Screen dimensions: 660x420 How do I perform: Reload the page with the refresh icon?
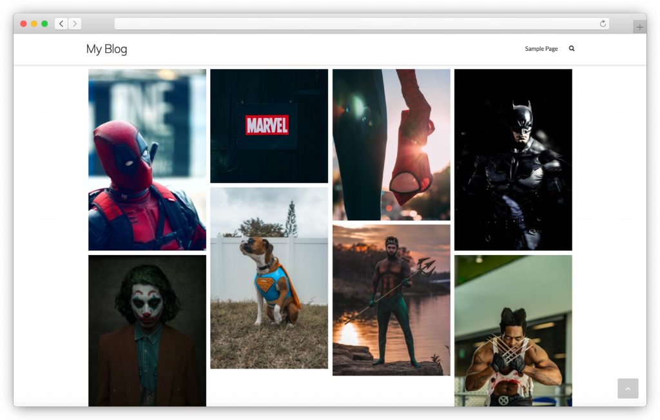click(x=603, y=24)
